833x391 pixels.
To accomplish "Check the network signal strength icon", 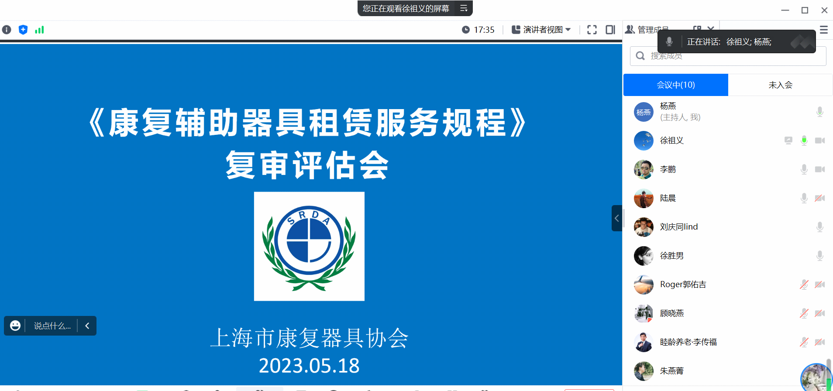I will coord(39,30).
